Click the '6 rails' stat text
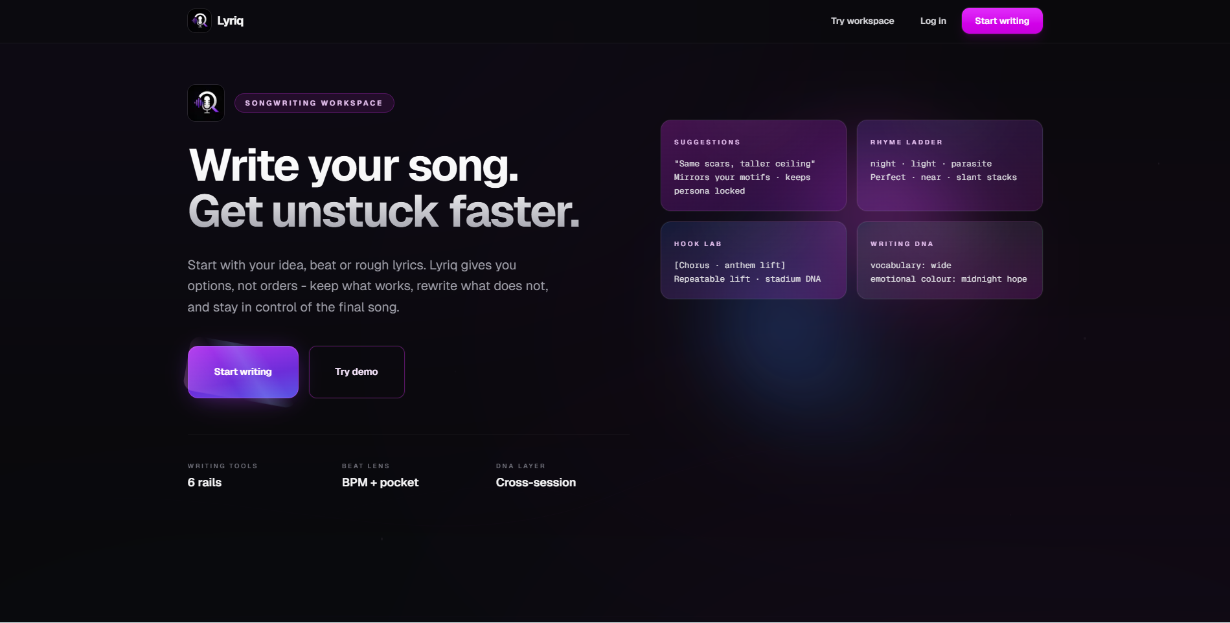The width and height of the screenshot is (1230, 623). 205,482
